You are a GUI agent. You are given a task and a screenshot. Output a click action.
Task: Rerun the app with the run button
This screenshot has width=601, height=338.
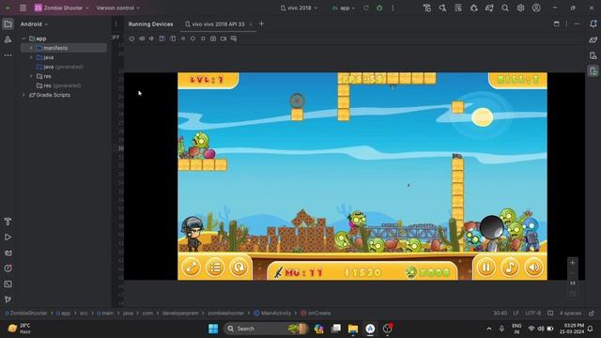tap(366, 8)
